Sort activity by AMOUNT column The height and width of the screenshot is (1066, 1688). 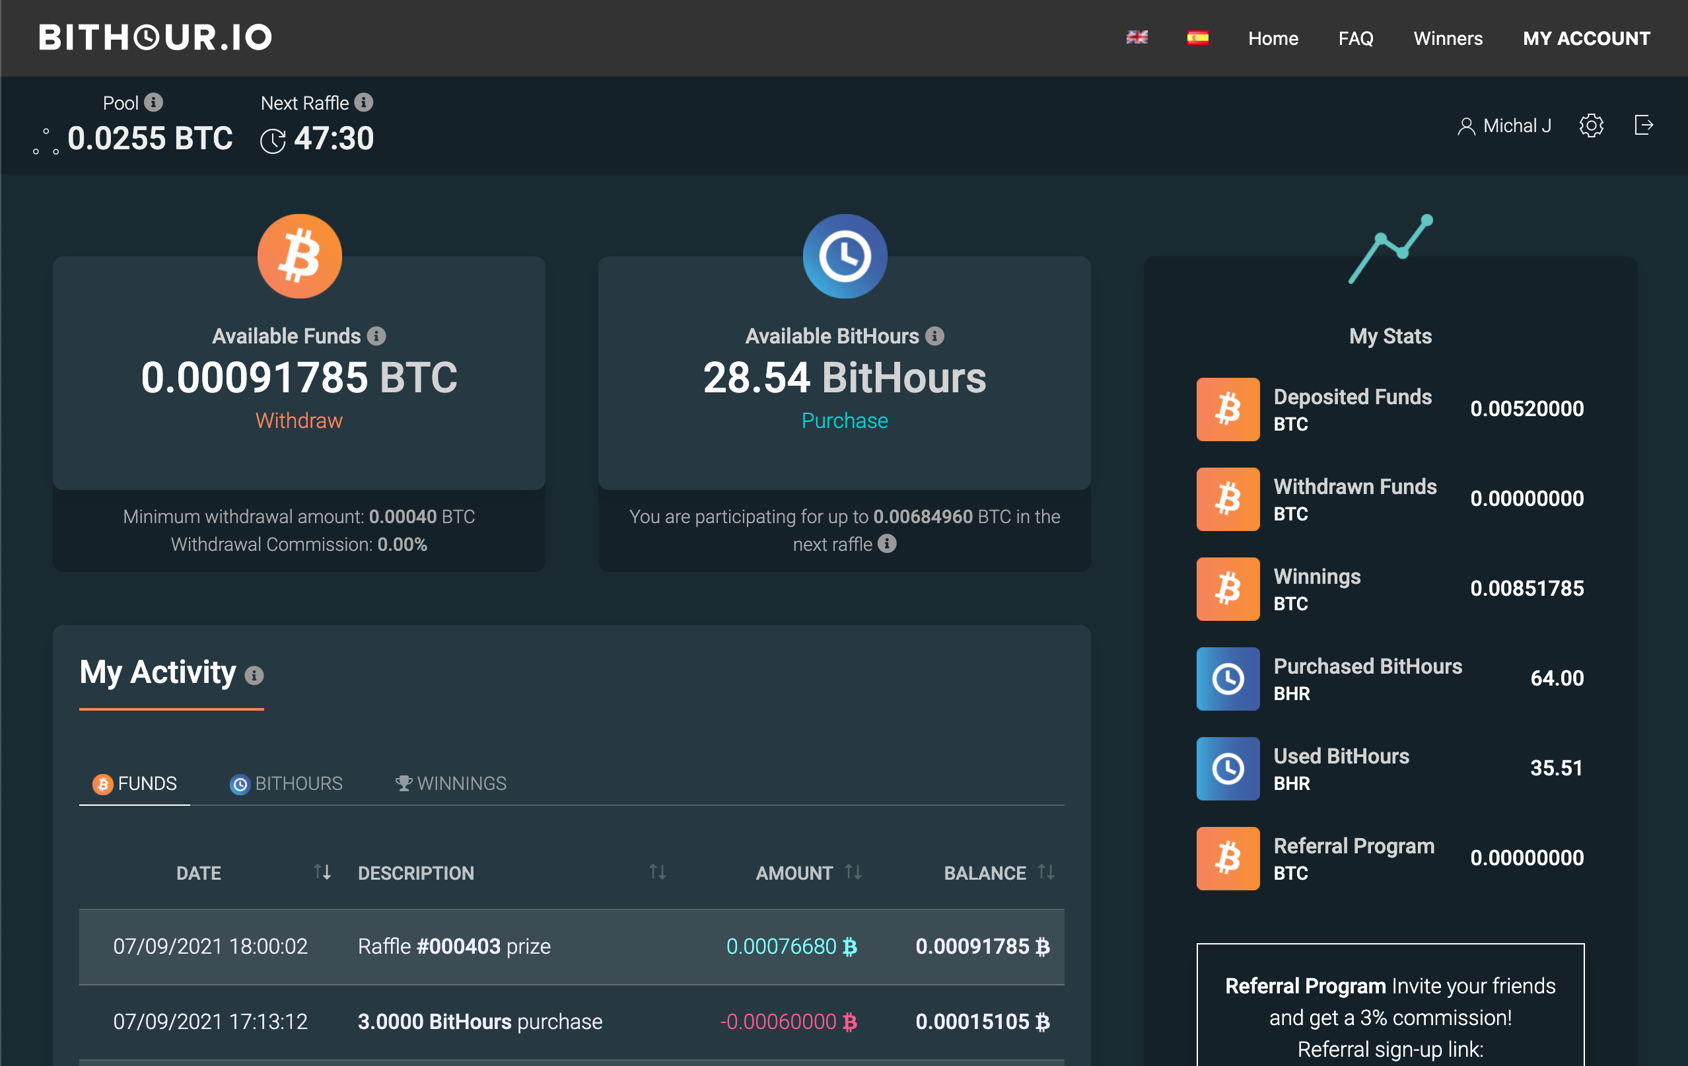coord(853,872)
